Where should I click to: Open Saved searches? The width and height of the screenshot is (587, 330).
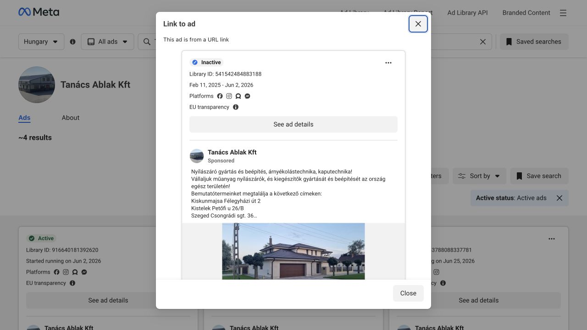coord(534,42)
